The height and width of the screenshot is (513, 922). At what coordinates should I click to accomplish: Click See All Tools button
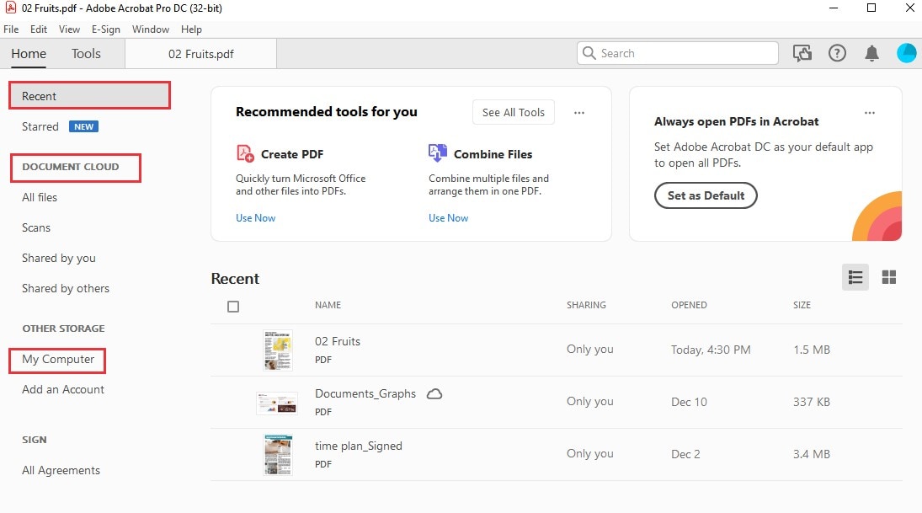pyautogui.click(x=514, y=112)
